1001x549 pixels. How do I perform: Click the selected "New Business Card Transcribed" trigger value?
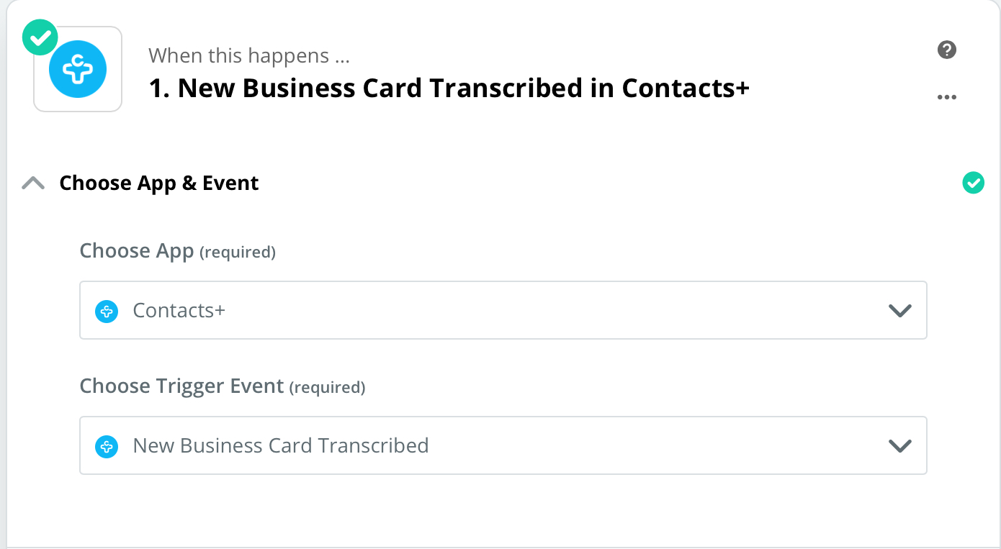[x=281, y=446]
